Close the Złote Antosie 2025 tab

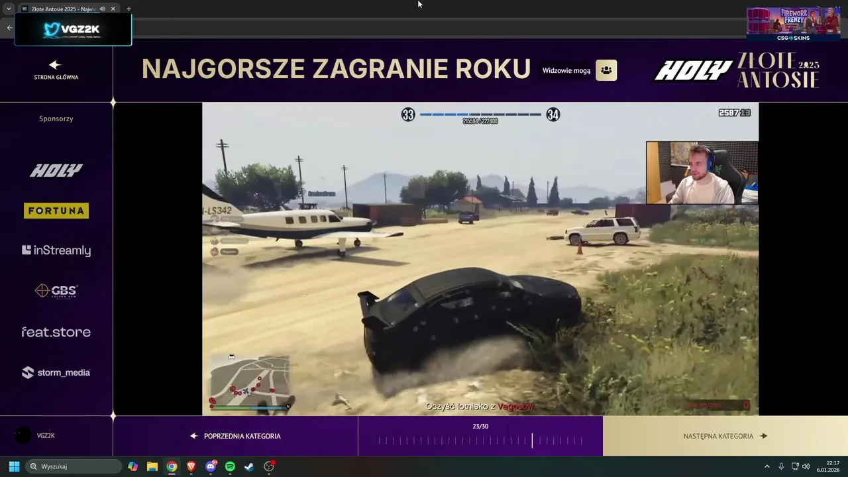click(113, 9)
